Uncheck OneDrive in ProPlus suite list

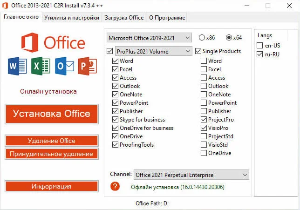click(115, 136)
